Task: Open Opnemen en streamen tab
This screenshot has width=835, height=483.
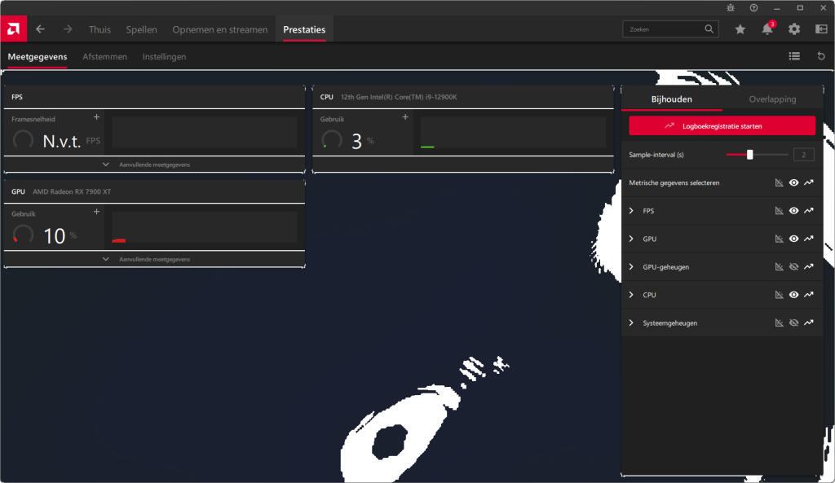Action: (x=220, y=30)
